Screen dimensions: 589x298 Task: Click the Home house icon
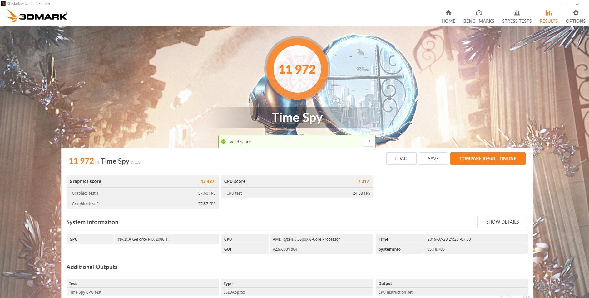(448, 13)
